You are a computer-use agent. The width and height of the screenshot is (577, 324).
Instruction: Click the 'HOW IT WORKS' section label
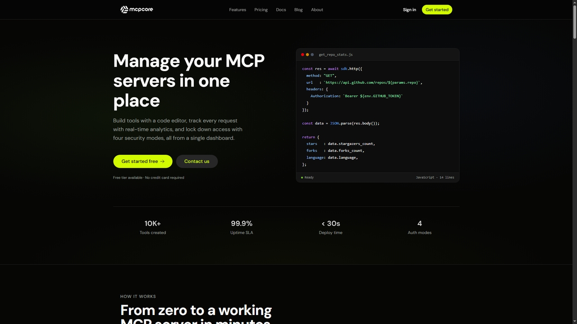point(138,297)
